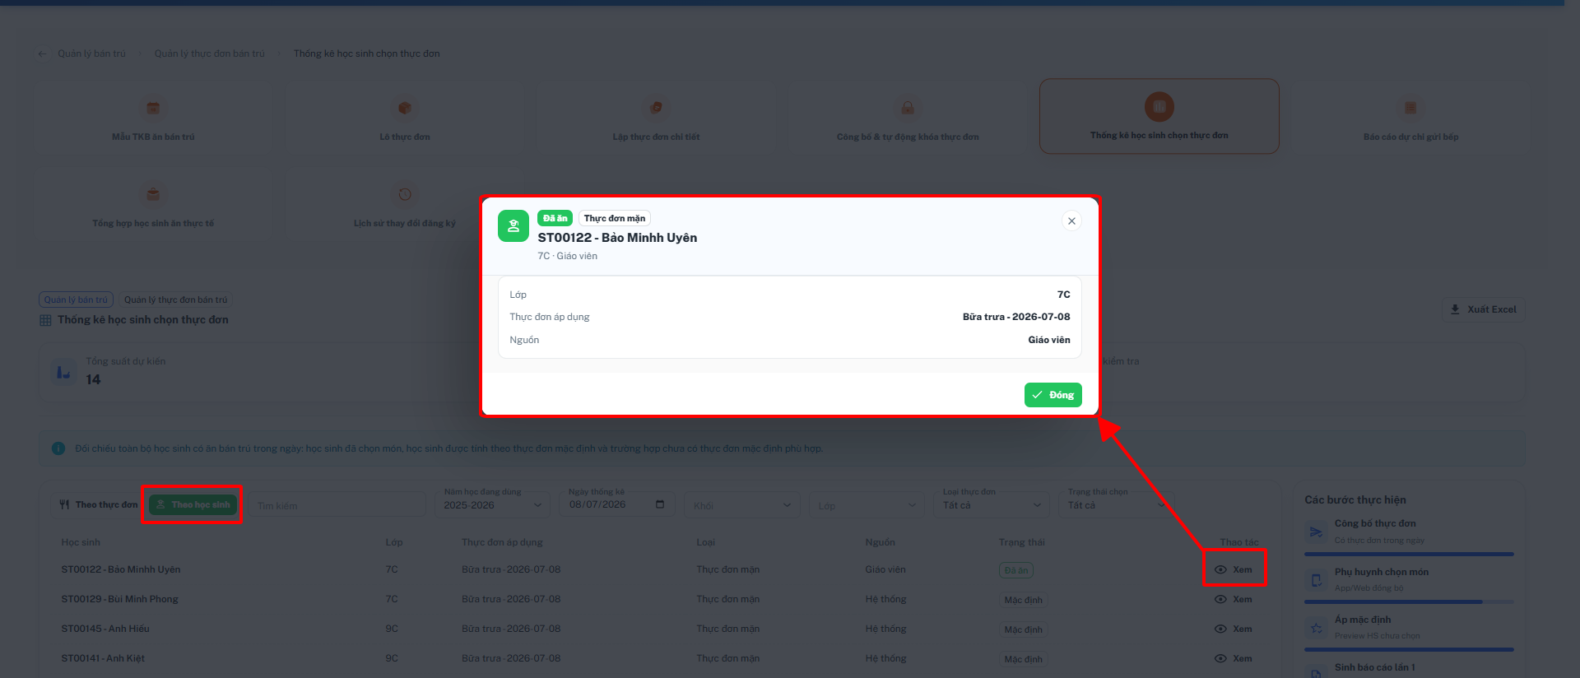Switch to Theo thực đơn tab

[99, 504]
